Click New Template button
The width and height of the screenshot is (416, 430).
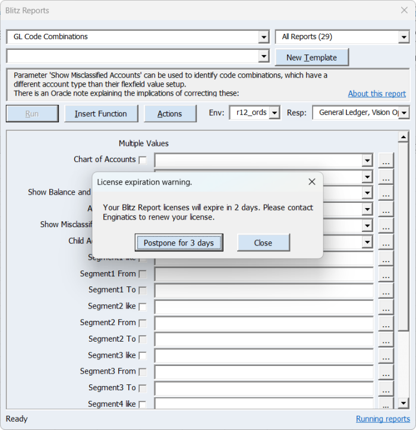[311, 58]
